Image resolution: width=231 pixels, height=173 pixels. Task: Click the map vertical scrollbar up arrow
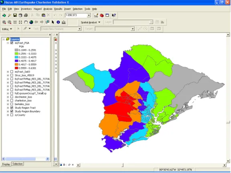pyautogui.click(x=228, y=35)
